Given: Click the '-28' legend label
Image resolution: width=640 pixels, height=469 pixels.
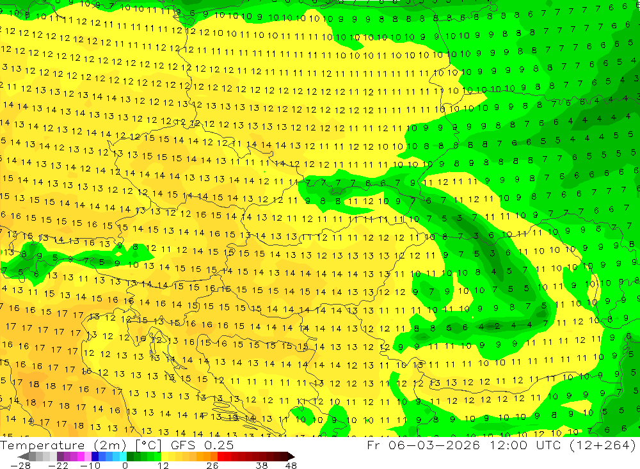Looking at the screenshot, I should click(x=20, y=466).
